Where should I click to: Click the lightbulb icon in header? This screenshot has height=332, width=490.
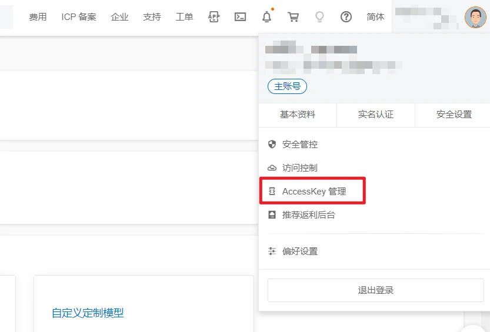point(319,17)
